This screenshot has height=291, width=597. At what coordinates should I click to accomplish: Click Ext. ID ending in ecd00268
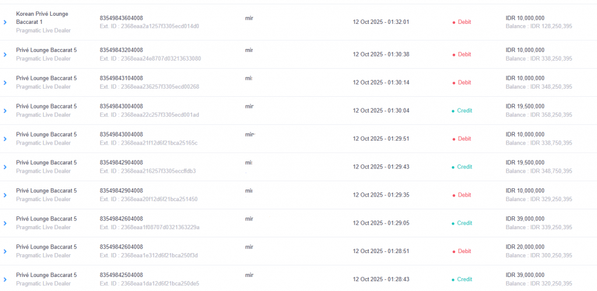tap(149, 87)
